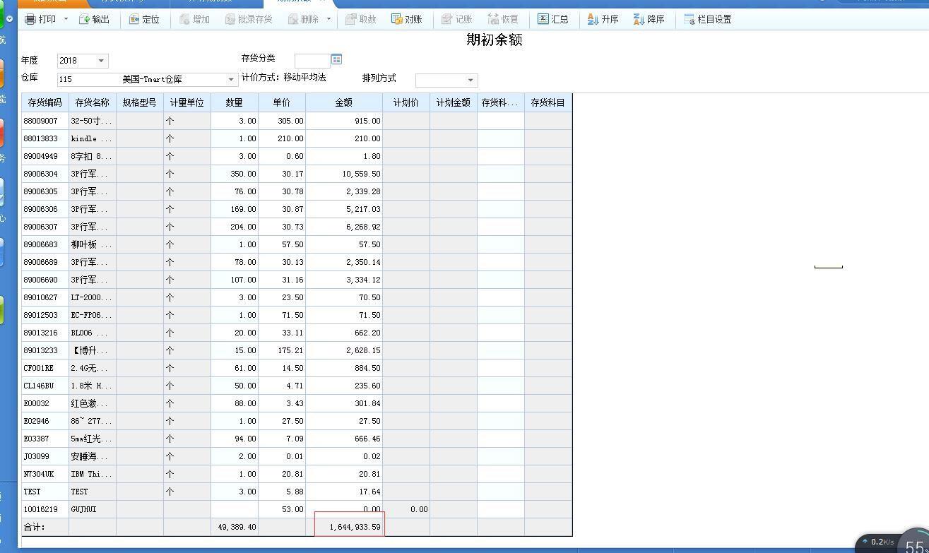Viewport: 929px width, 553px height.
Task: Click the 存货分类 input field
Action: pyautogui.click(x=312, y=60)
